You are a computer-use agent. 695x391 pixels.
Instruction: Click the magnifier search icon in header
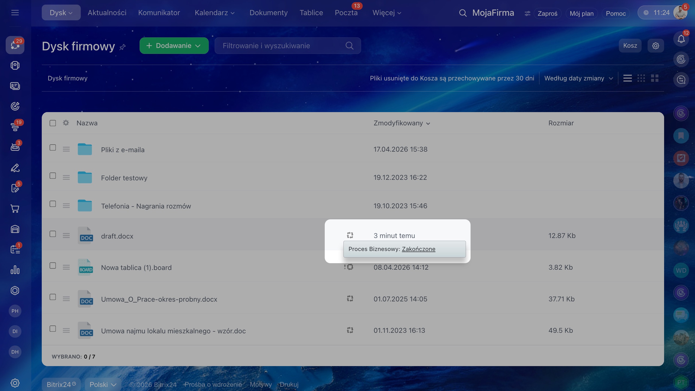click(x=463, y=13)
